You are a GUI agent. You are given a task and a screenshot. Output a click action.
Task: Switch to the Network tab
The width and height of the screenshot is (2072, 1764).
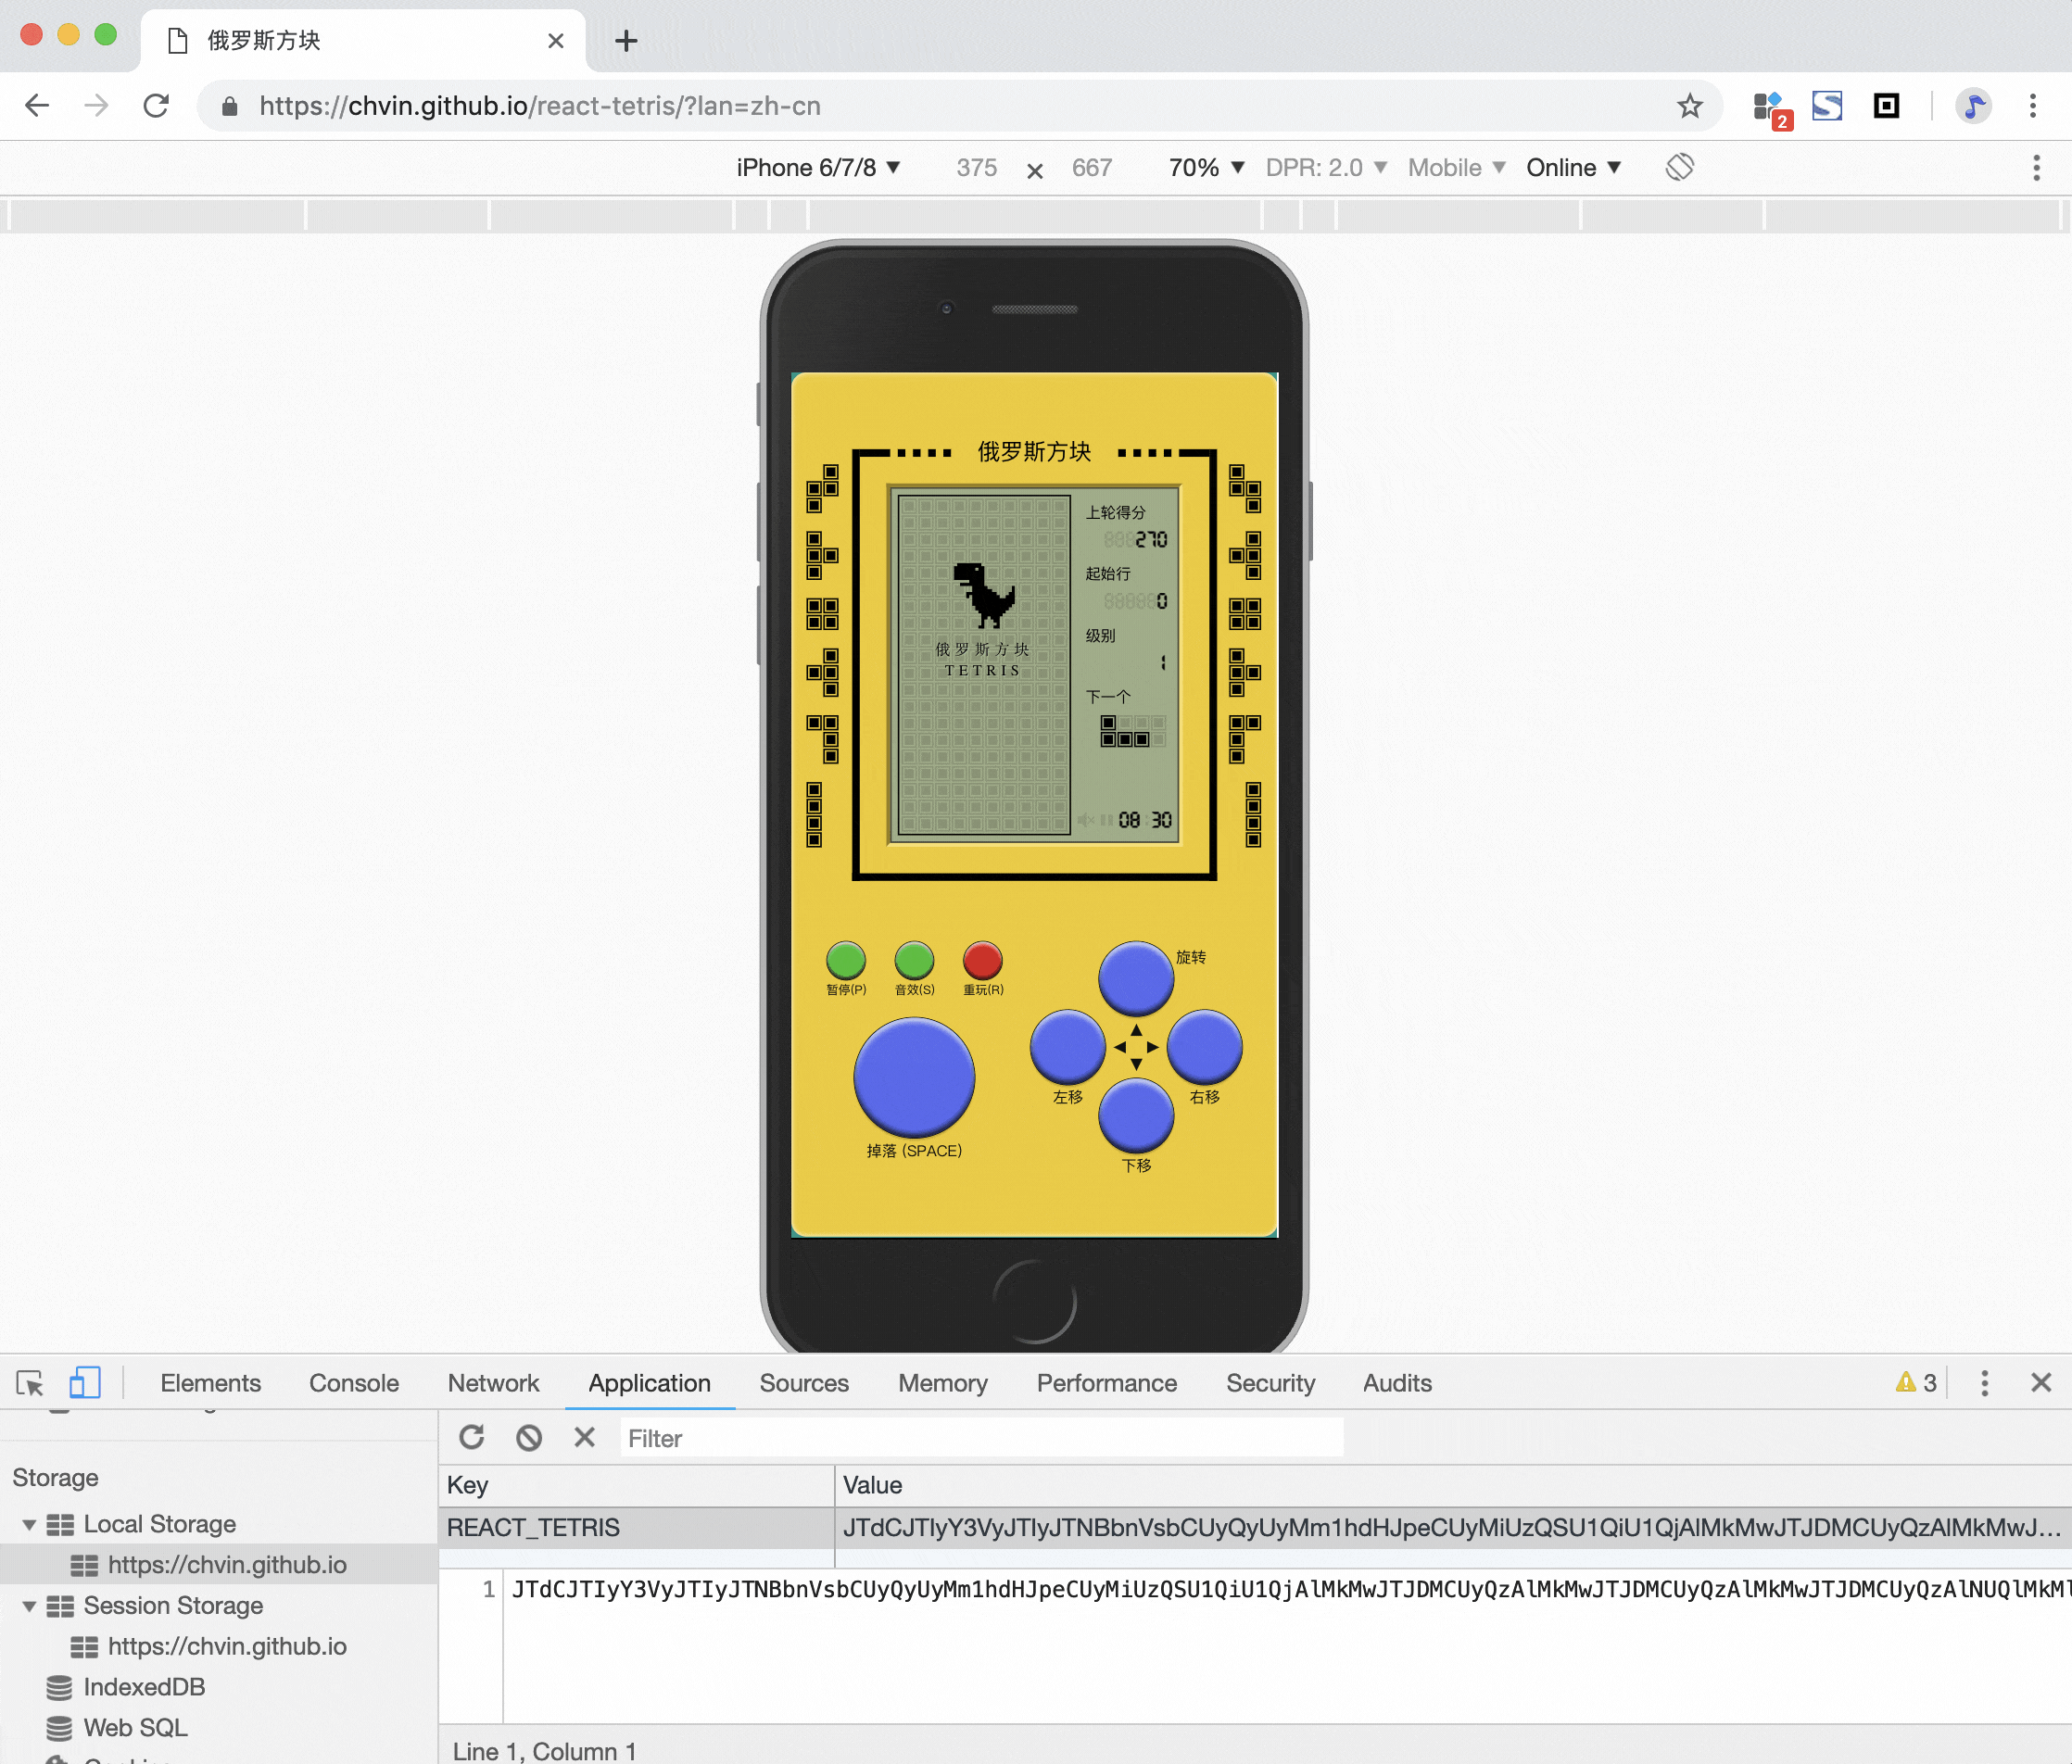[x=493, y=1383]
